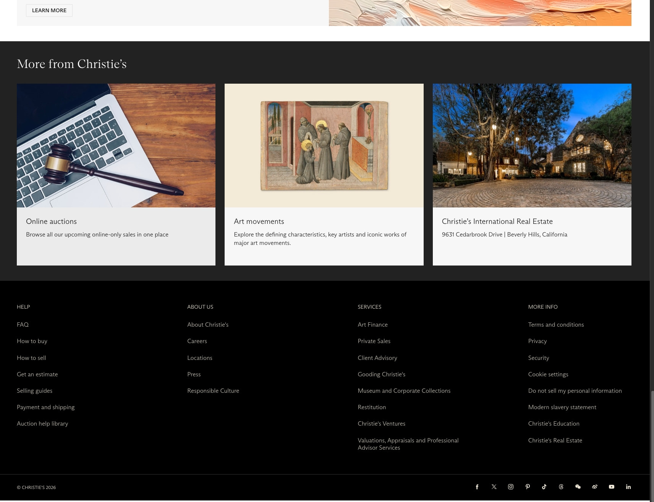Open Christie's Ventures link
This screenshot has width=654, height=502.
381,423
